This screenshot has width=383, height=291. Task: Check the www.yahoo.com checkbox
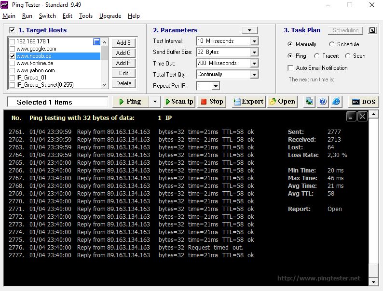[12, 71]
